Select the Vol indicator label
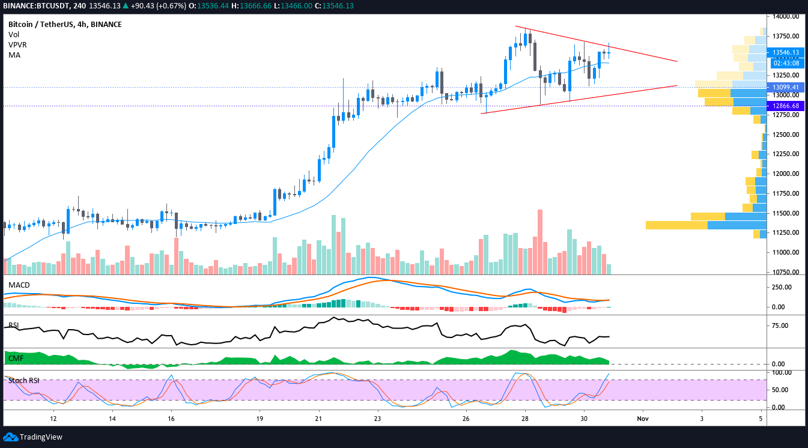The width and height of the screenshot is (808, 448). coord(14,35)
